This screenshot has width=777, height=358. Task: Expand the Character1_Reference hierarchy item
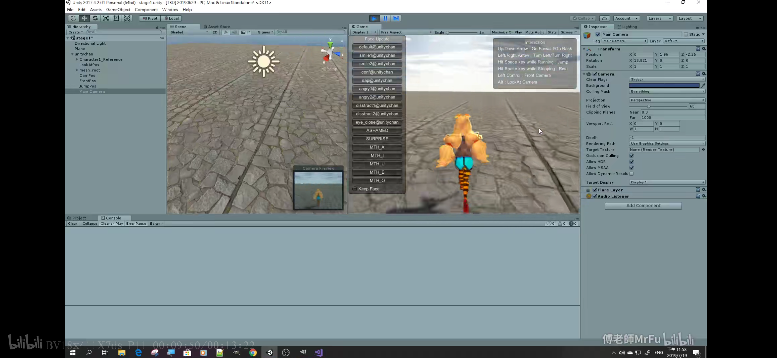coord(77,59)
